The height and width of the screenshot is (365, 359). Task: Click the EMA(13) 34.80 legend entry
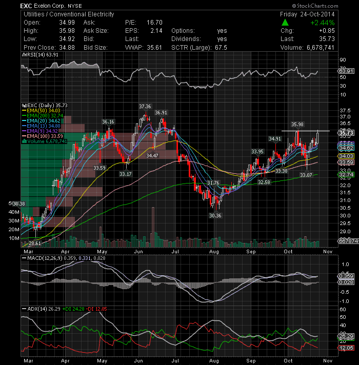tap(41, 126)
